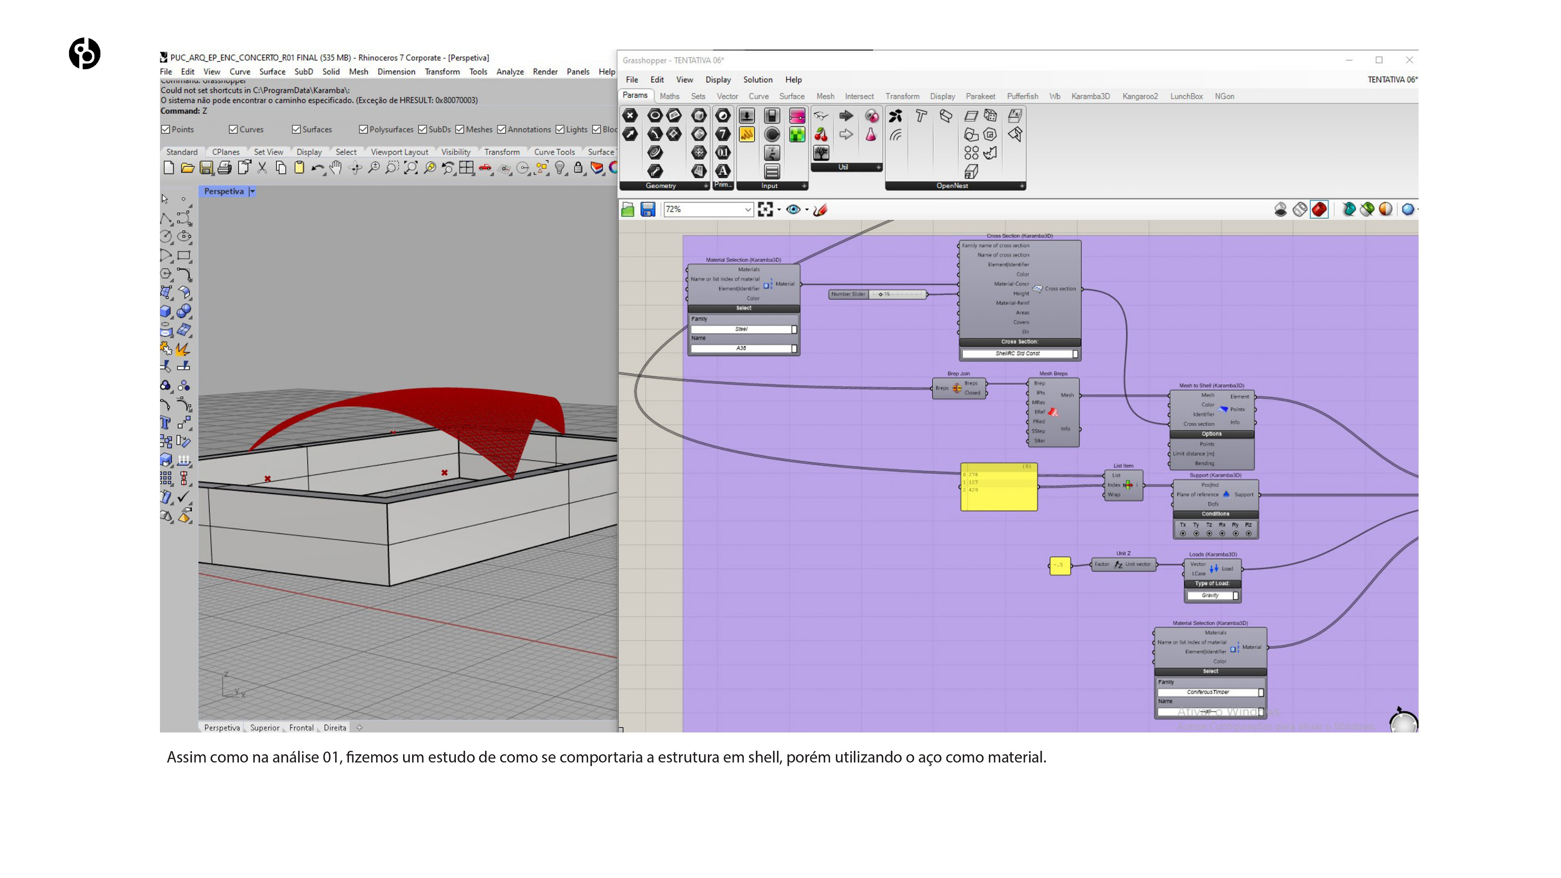Uncheck the Points filter checkbox
Viewport: 1561px width, 878px height.
pyautogui.click(x=165, y=129)
